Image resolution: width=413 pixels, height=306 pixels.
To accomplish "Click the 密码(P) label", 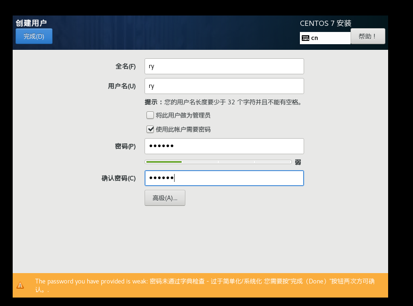I will pyautogui.click(x=125, y=146).
